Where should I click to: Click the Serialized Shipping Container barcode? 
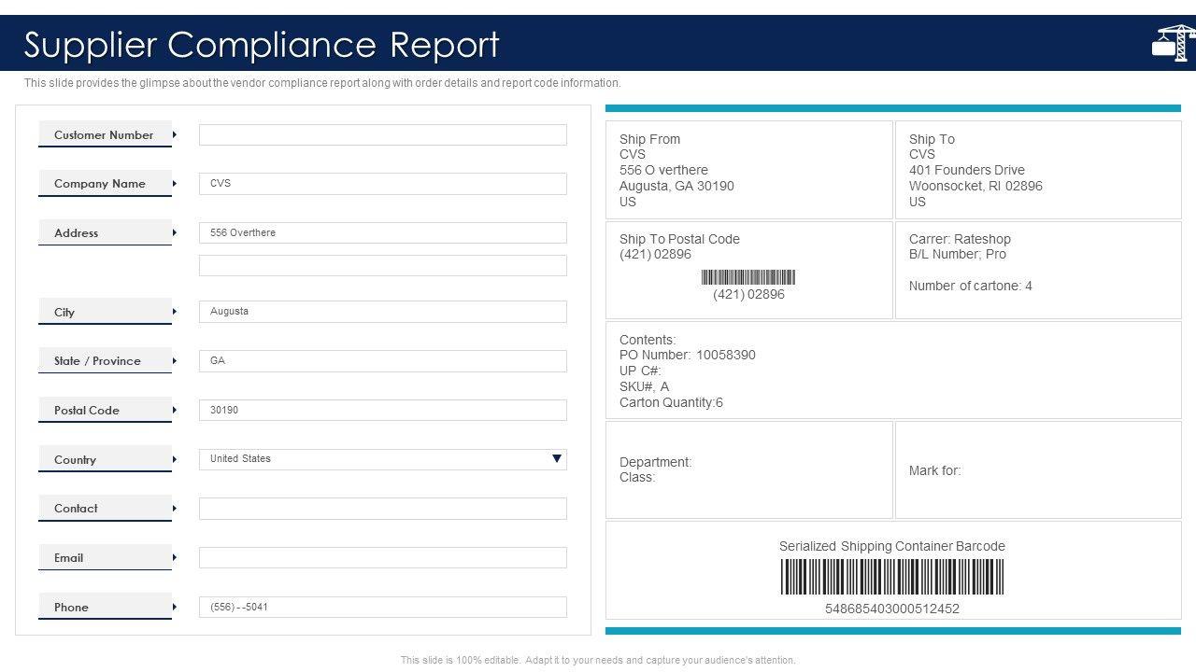pos(892,577)
